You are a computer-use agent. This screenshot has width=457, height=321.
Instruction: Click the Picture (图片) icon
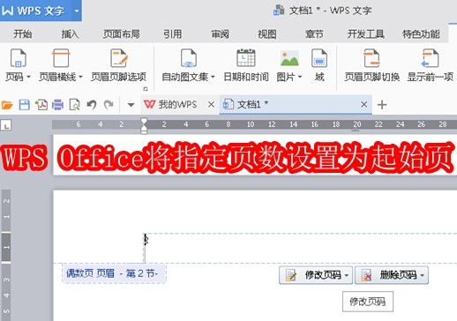[289, 58]
